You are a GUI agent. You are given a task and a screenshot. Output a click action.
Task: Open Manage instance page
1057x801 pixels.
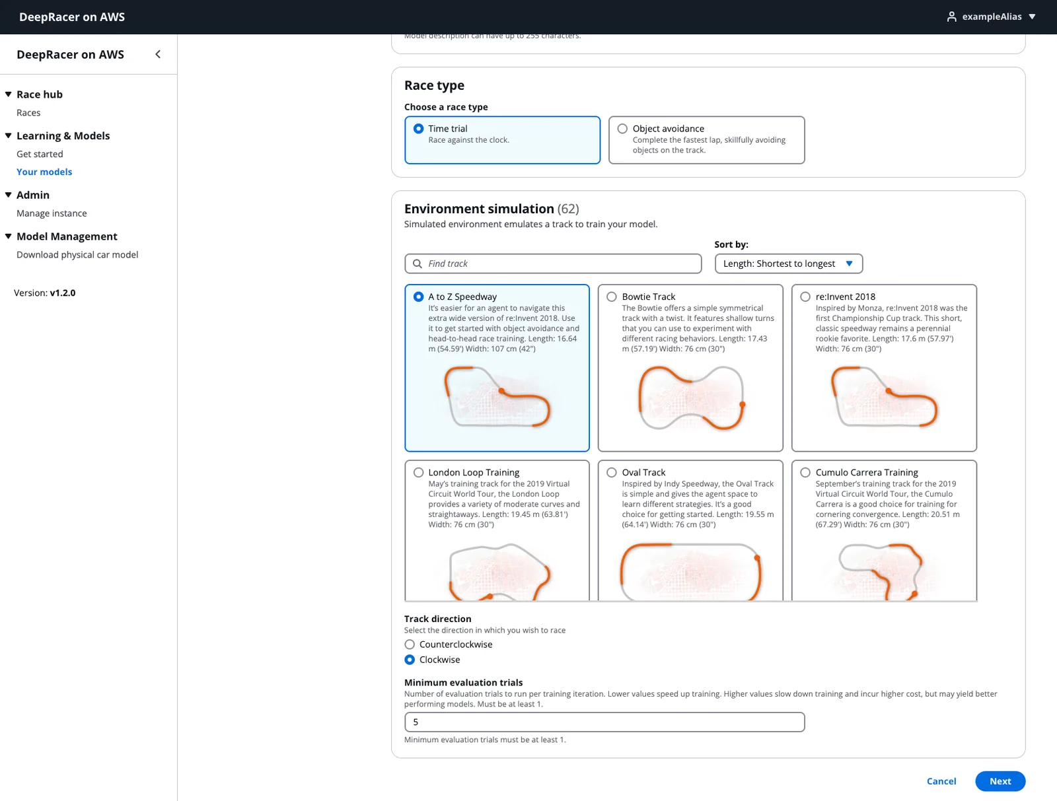pos(52,213)
